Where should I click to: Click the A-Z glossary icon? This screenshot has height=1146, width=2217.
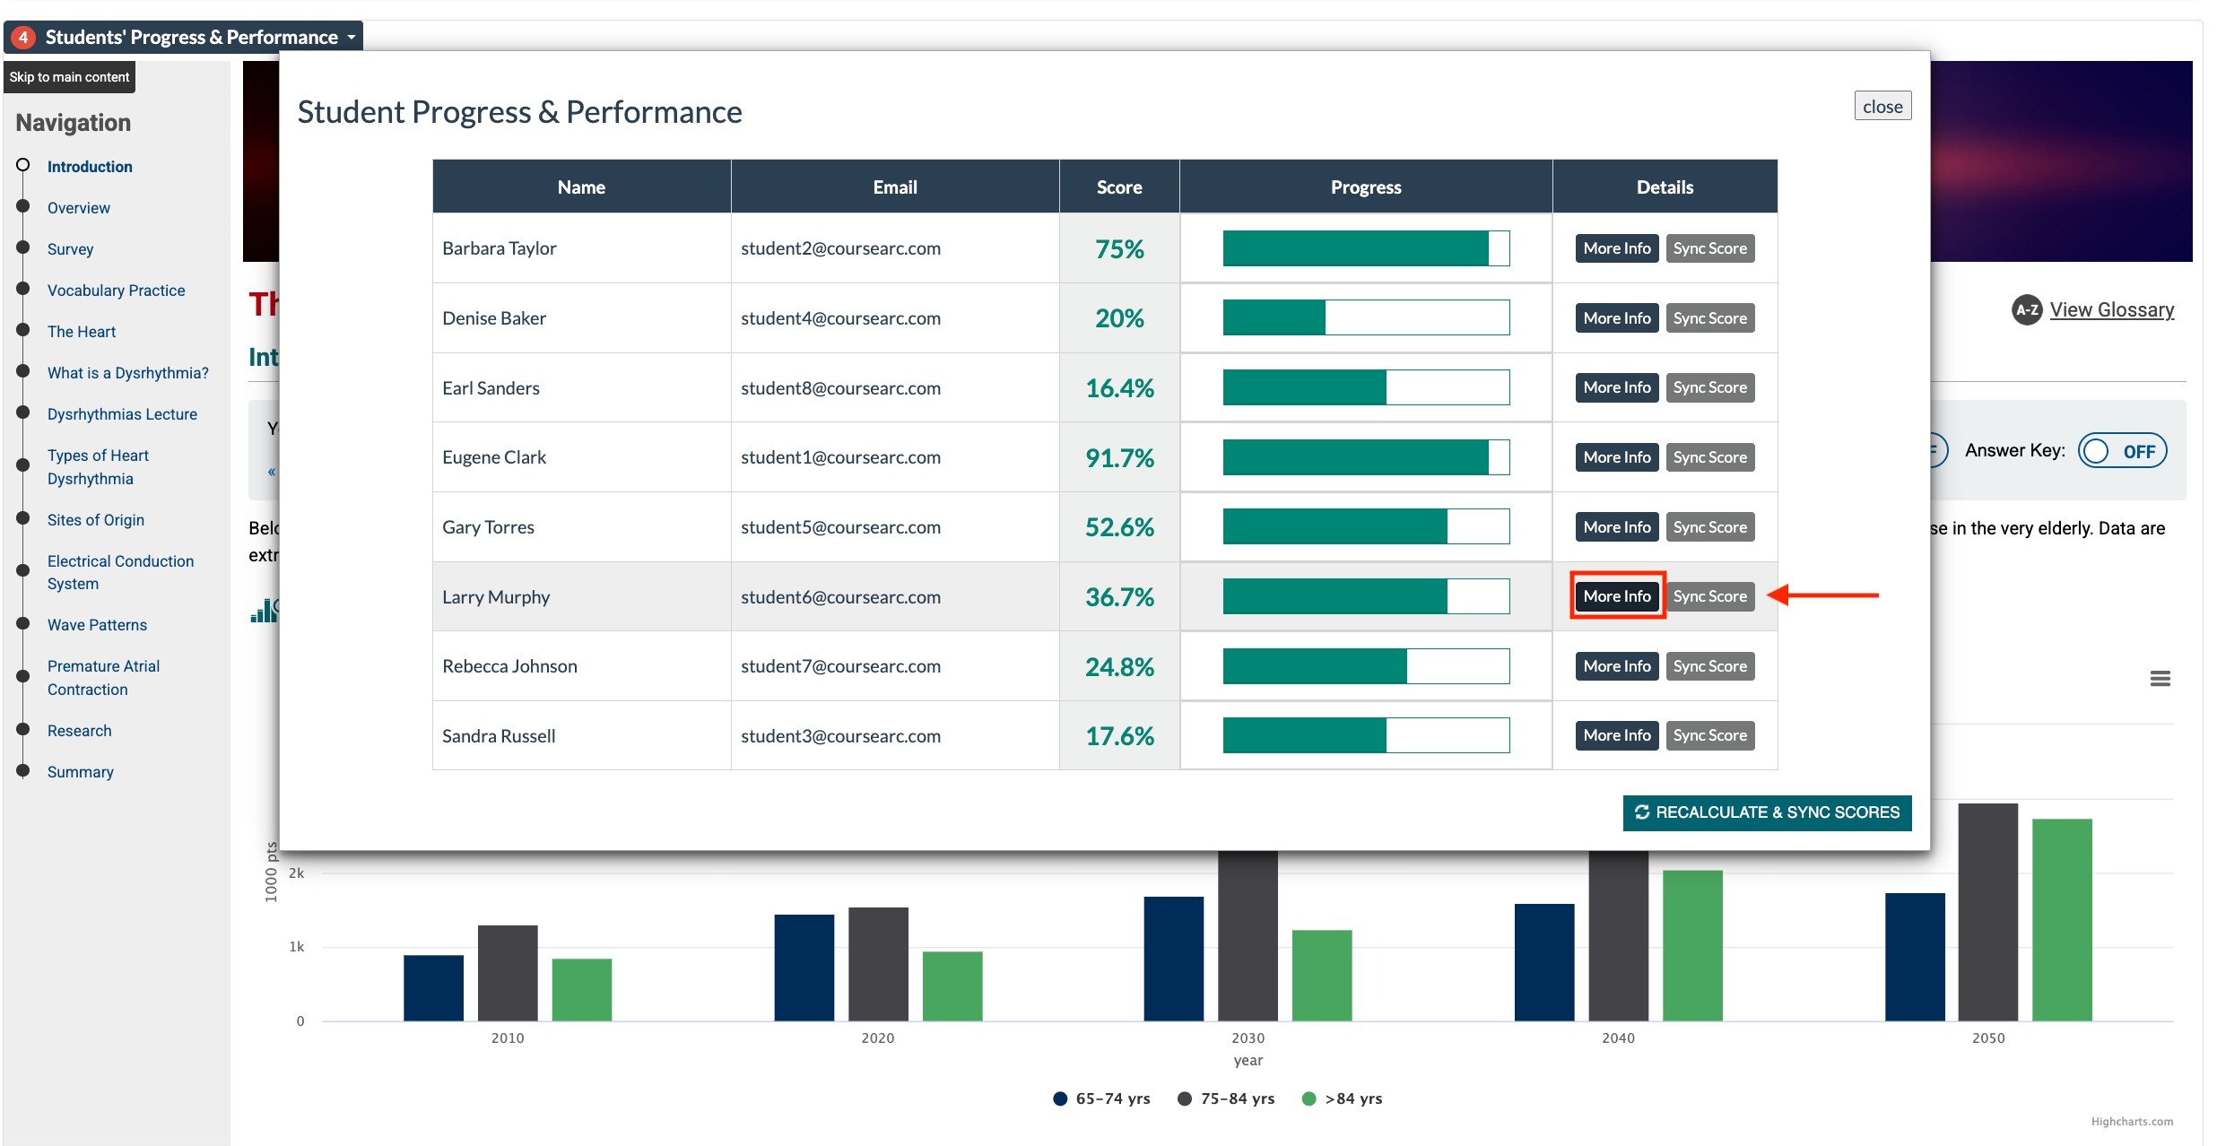click(x=2026, y=310)
